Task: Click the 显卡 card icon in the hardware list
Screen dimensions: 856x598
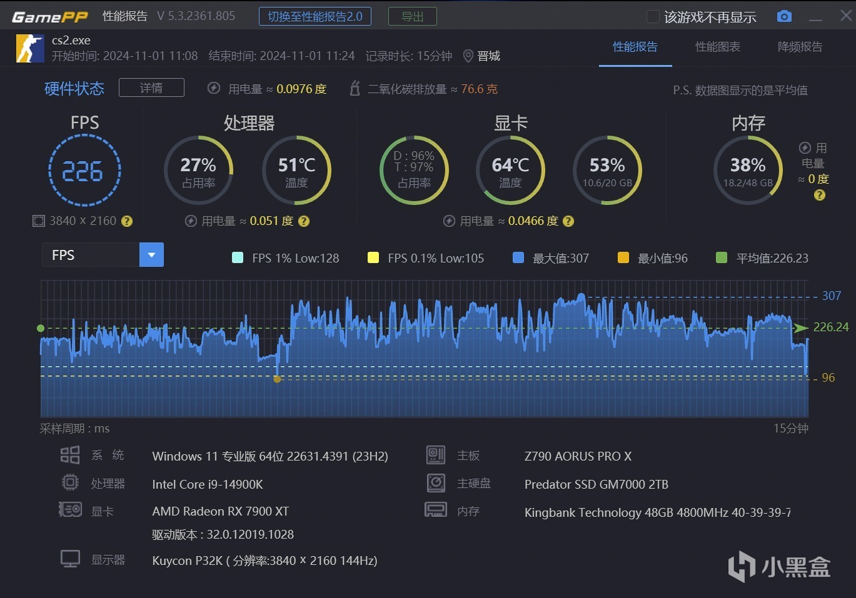Action: [70, 510]
